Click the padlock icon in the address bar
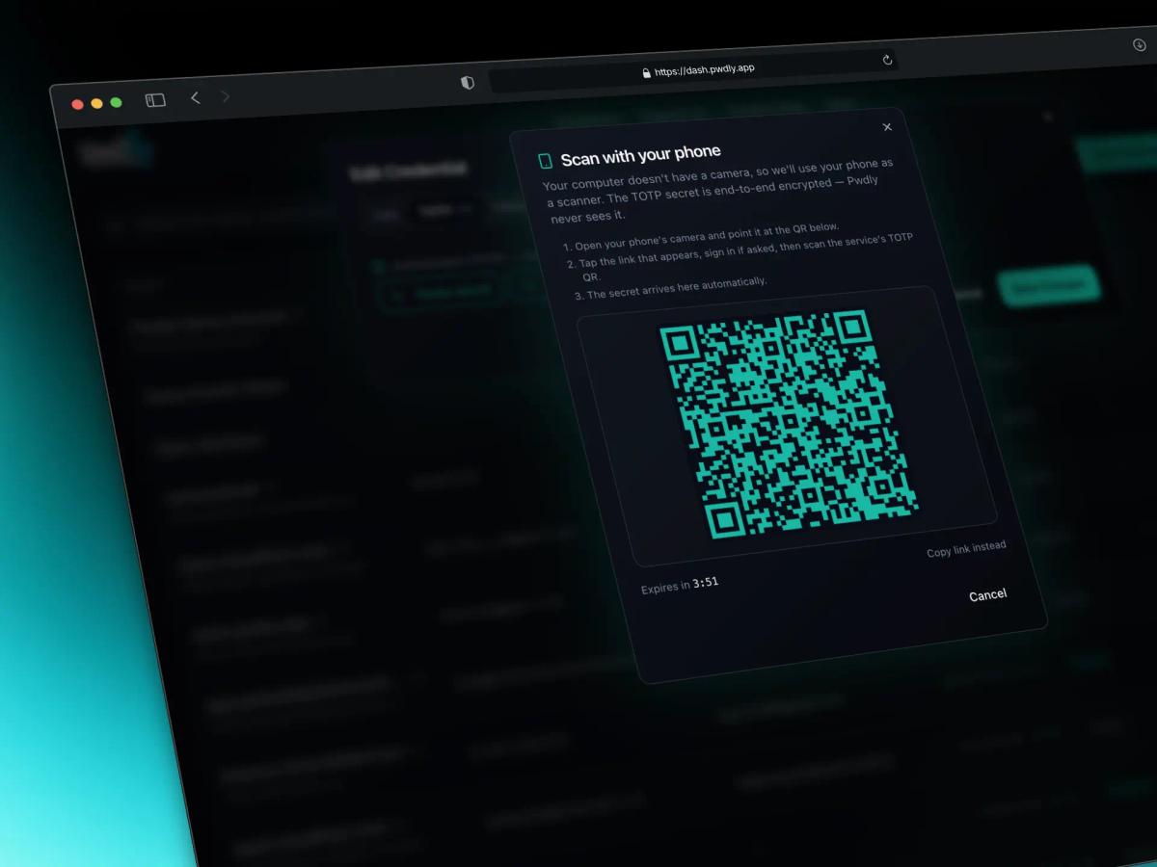 point(646,73)
